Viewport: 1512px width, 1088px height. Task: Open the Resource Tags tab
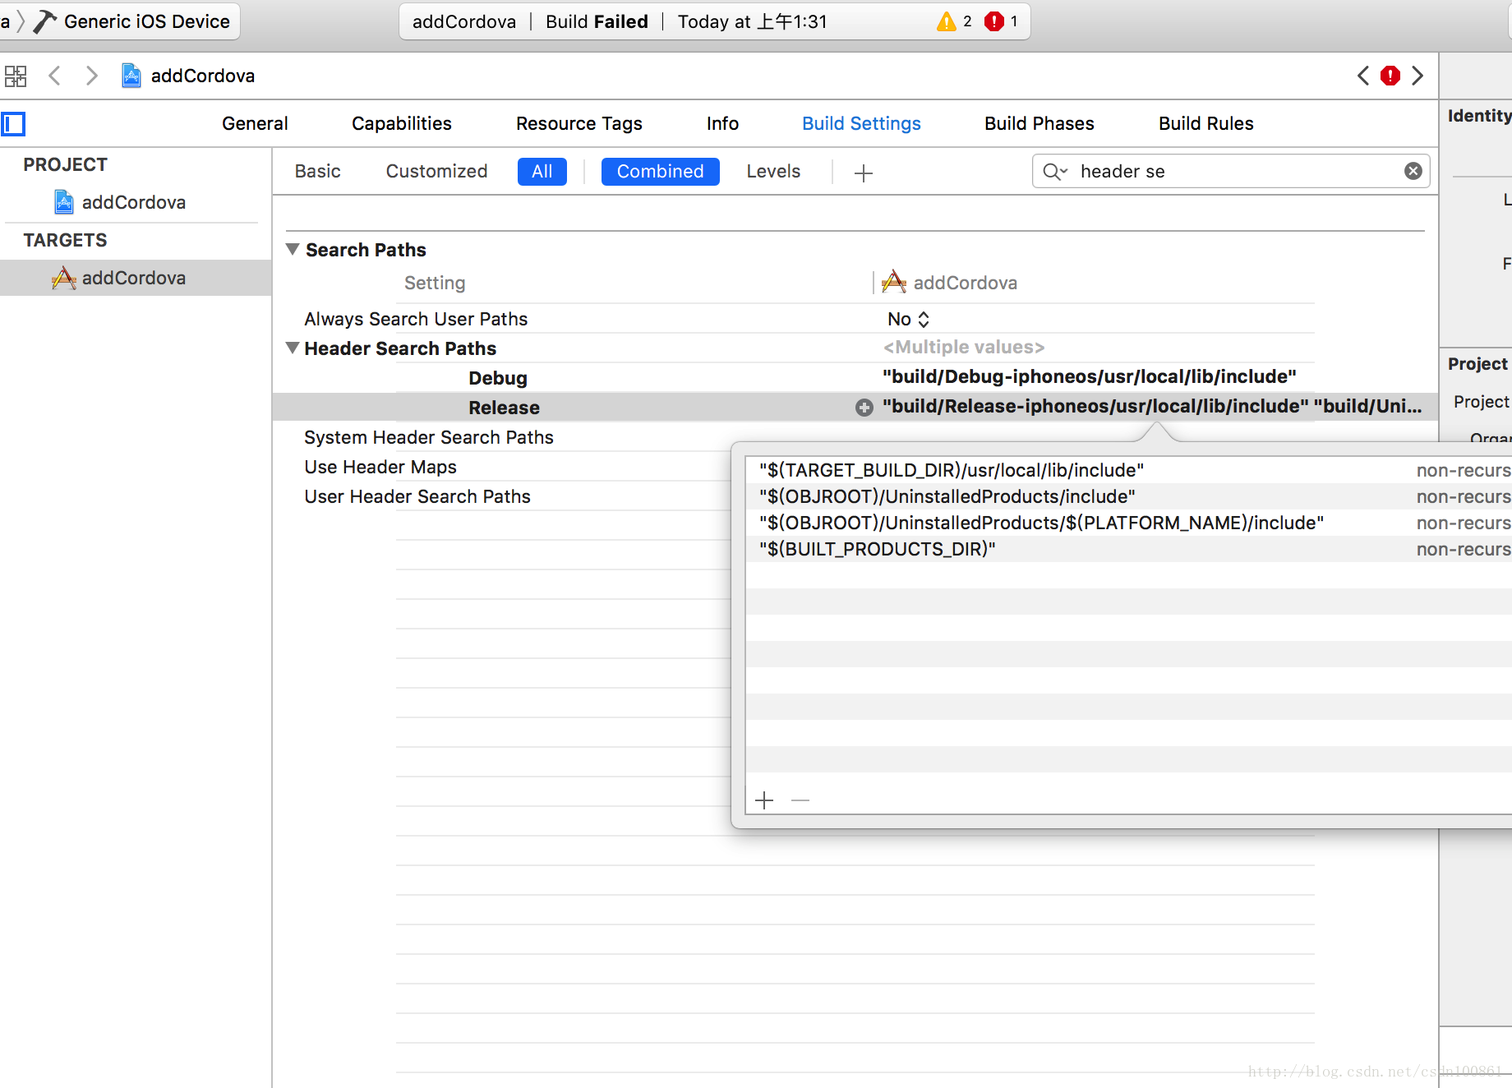click(x=579, y=123)
